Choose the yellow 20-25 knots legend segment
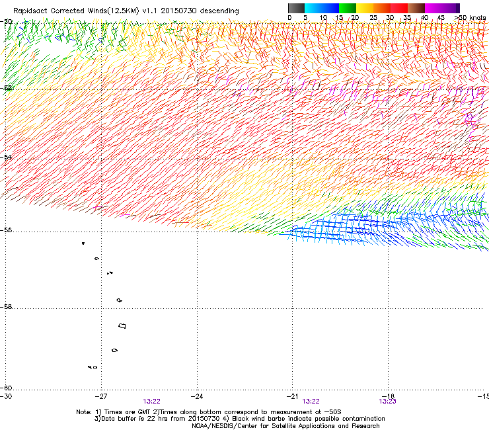489x430 pixels. pos(365,8)
